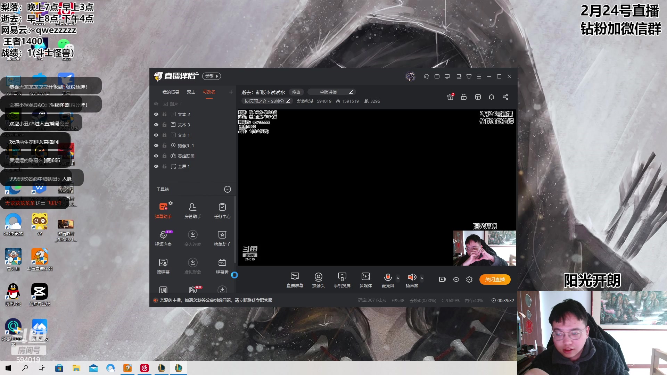Toggle lock on 文本 2 layer
The image size is (667, 375).
click(x=164, y=114)
